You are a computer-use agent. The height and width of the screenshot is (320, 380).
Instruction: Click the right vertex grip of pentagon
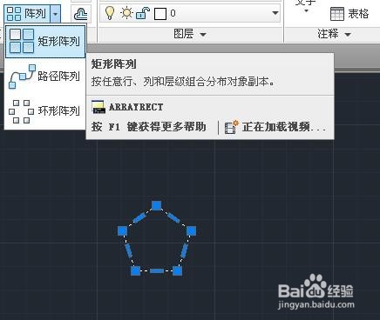[192, 231]
